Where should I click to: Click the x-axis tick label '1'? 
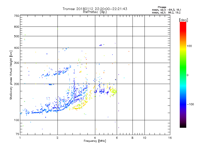click(x=20, y=138)
